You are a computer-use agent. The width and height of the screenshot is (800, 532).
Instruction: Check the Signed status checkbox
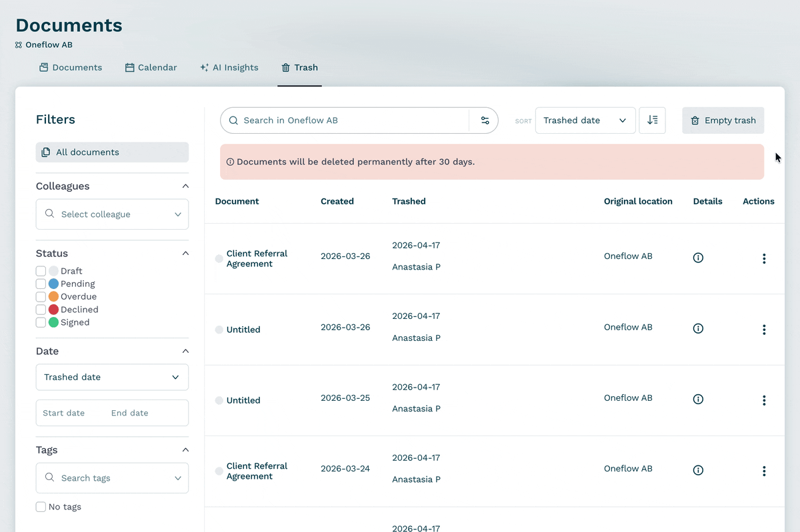pos(41,322)
